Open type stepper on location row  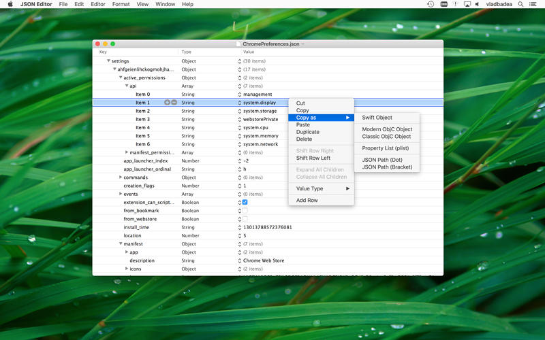pyautogui.click(x=240, y=235)
